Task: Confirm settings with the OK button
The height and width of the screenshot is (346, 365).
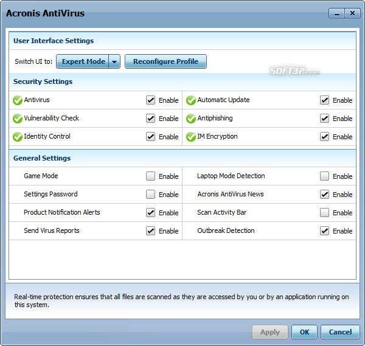Action: click(x=305, y=332)
